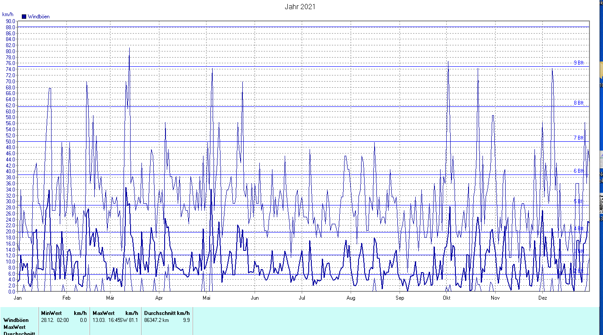This screenshot has width=603, height=335.
Task: Click the minimum value 0.0 in the table
Action: click(x=83, y=320)
